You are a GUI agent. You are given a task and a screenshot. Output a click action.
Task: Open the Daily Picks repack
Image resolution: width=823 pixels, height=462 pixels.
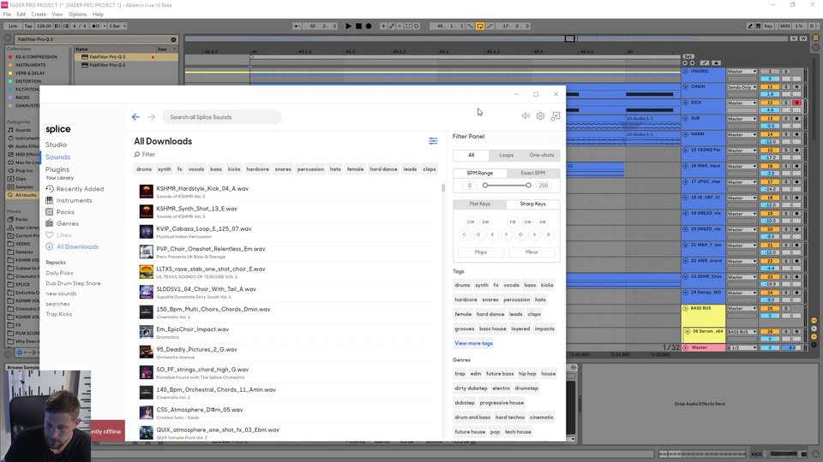coord(59,273)
